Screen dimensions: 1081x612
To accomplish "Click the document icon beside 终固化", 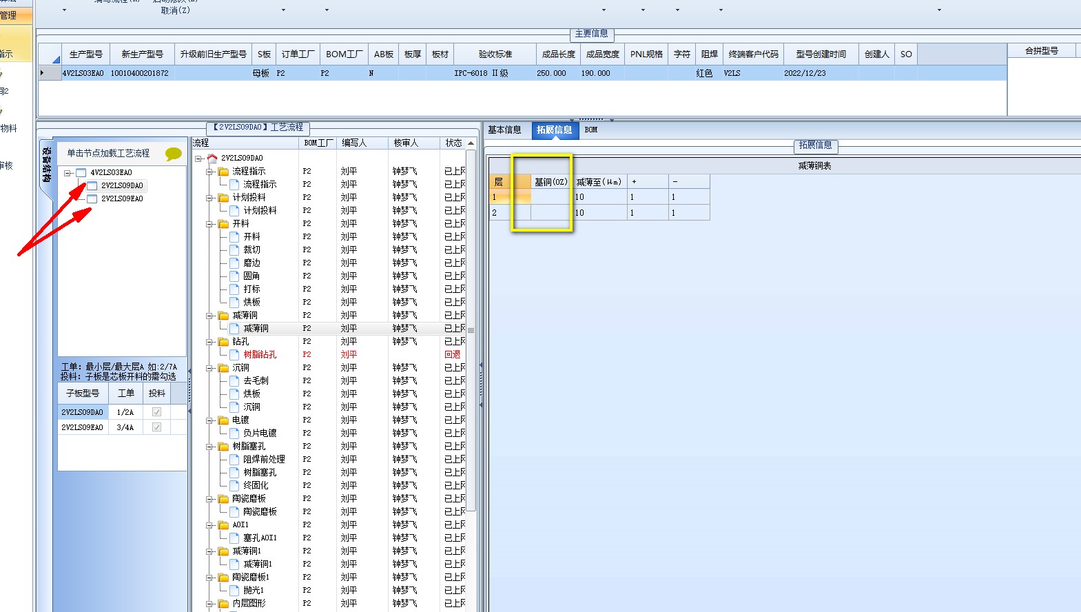I will pyautogui.click(x=234, y=485).
